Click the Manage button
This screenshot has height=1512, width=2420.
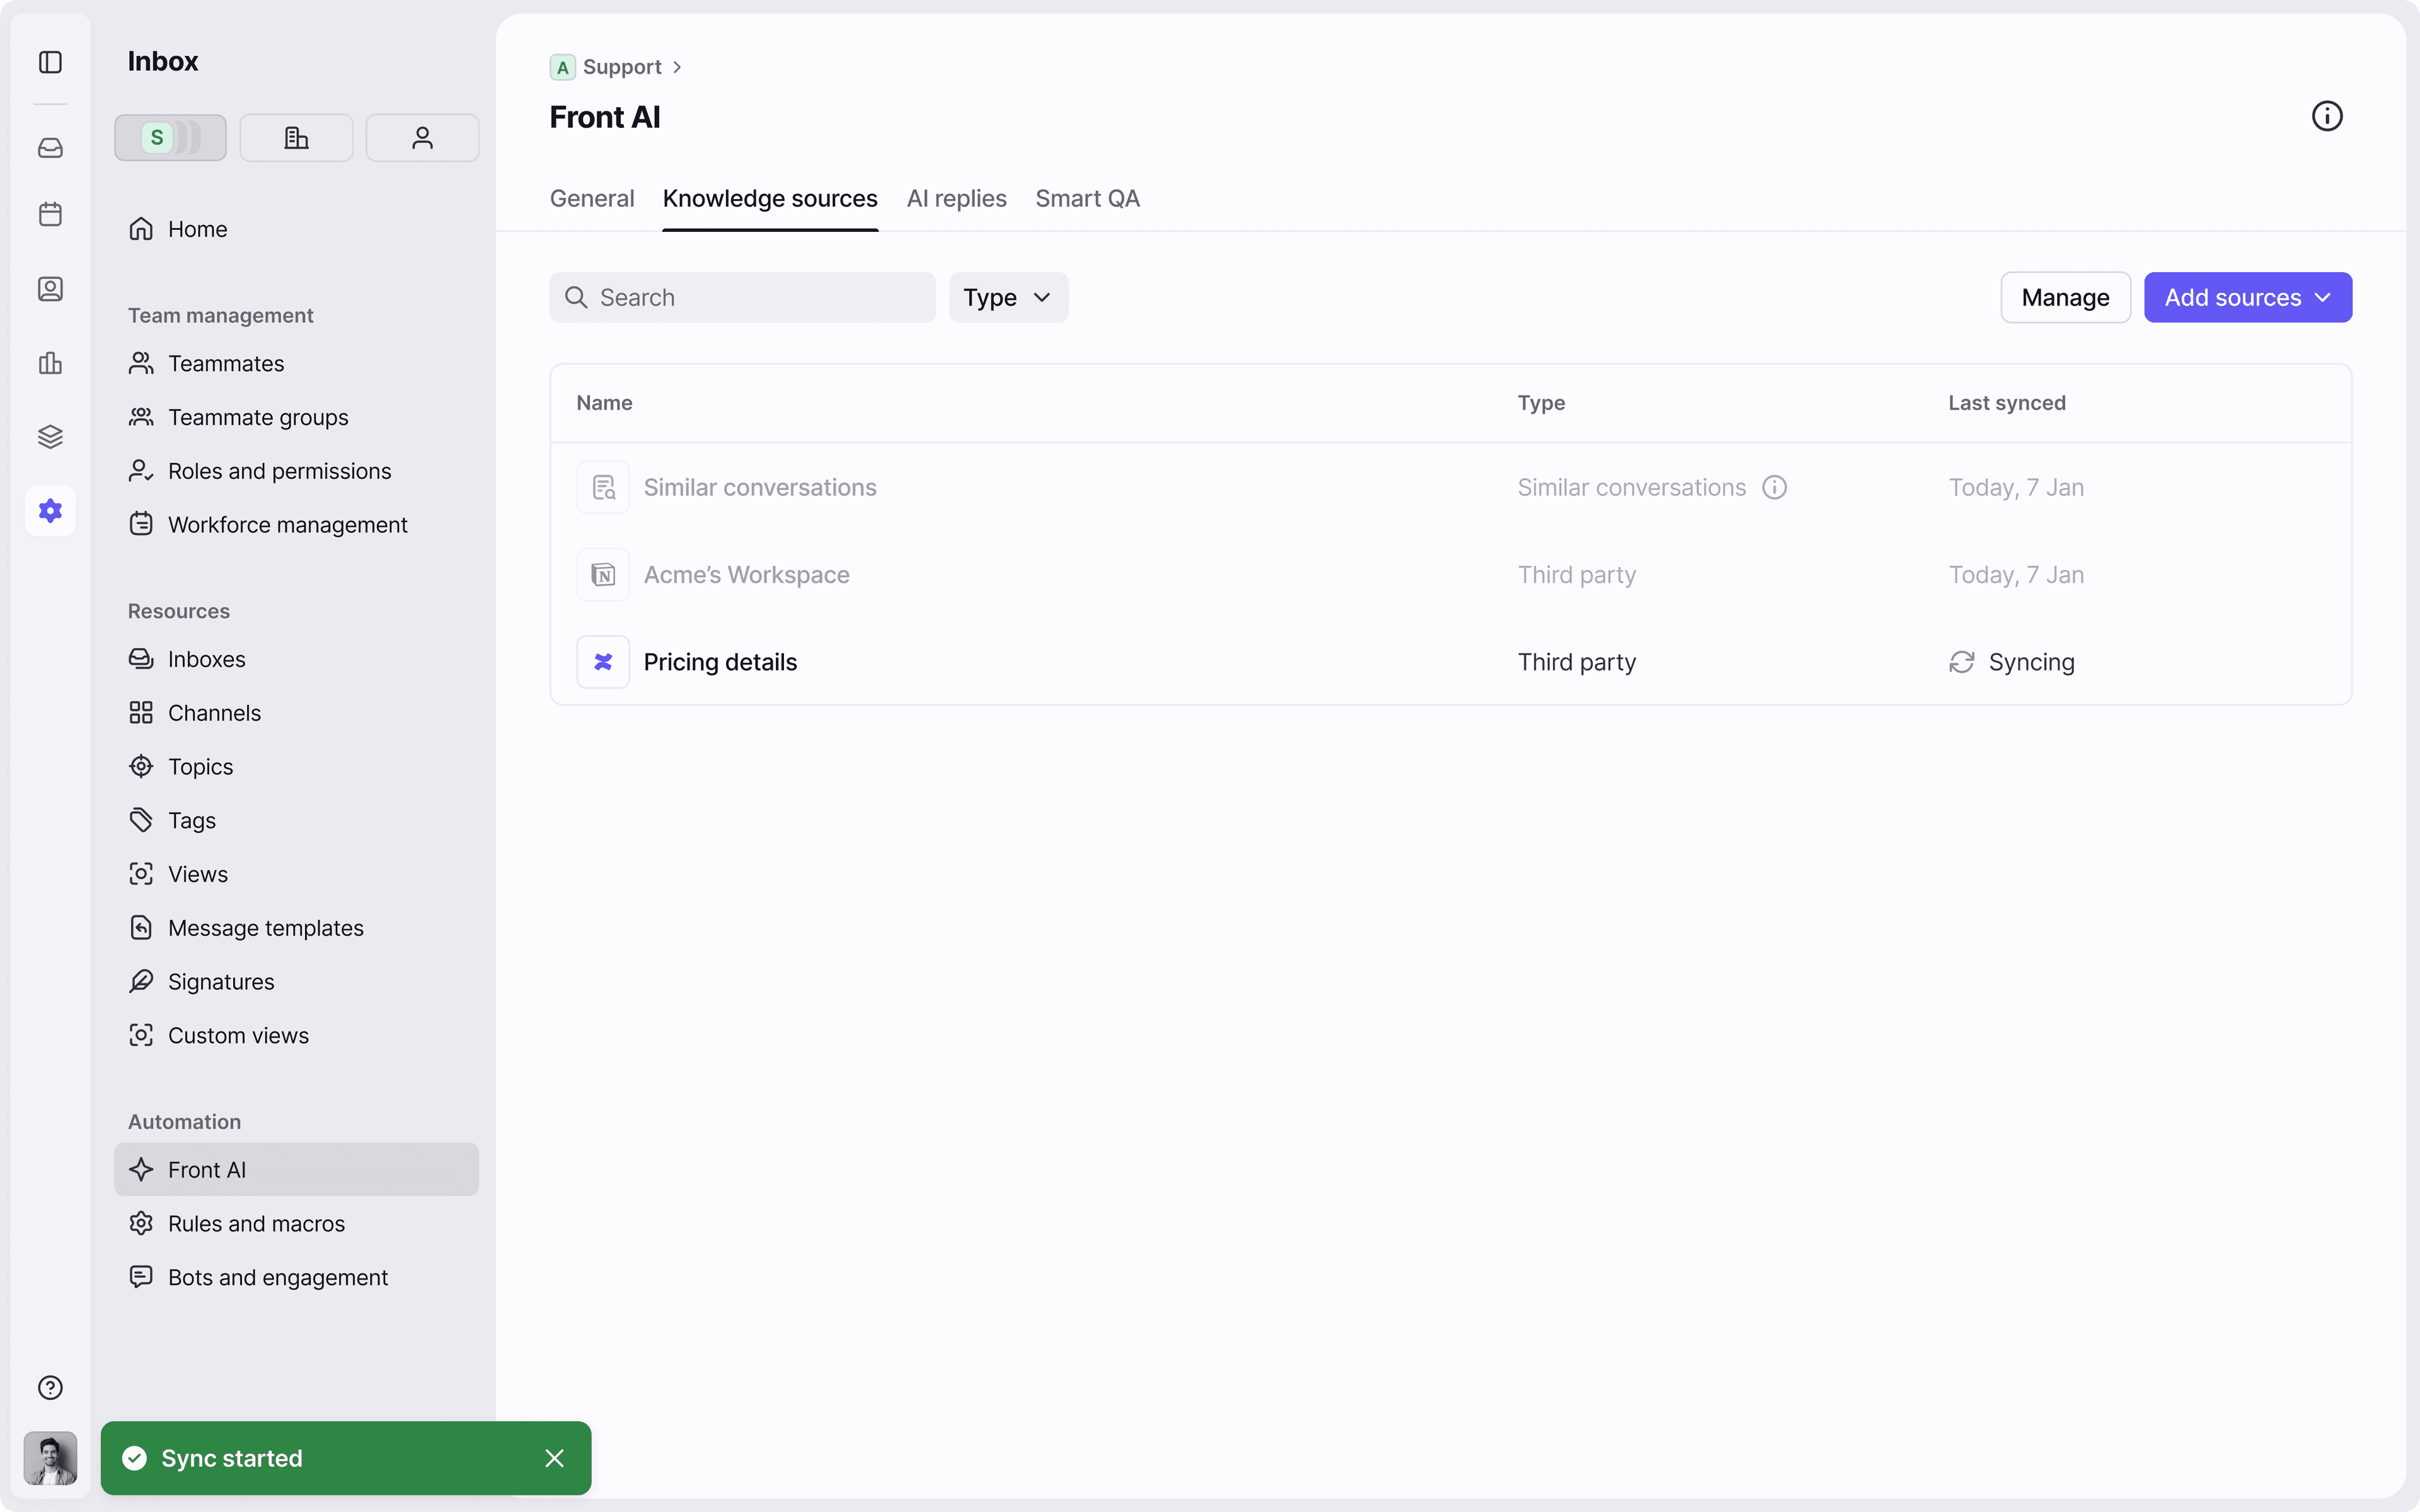(x=2064, y=297)
